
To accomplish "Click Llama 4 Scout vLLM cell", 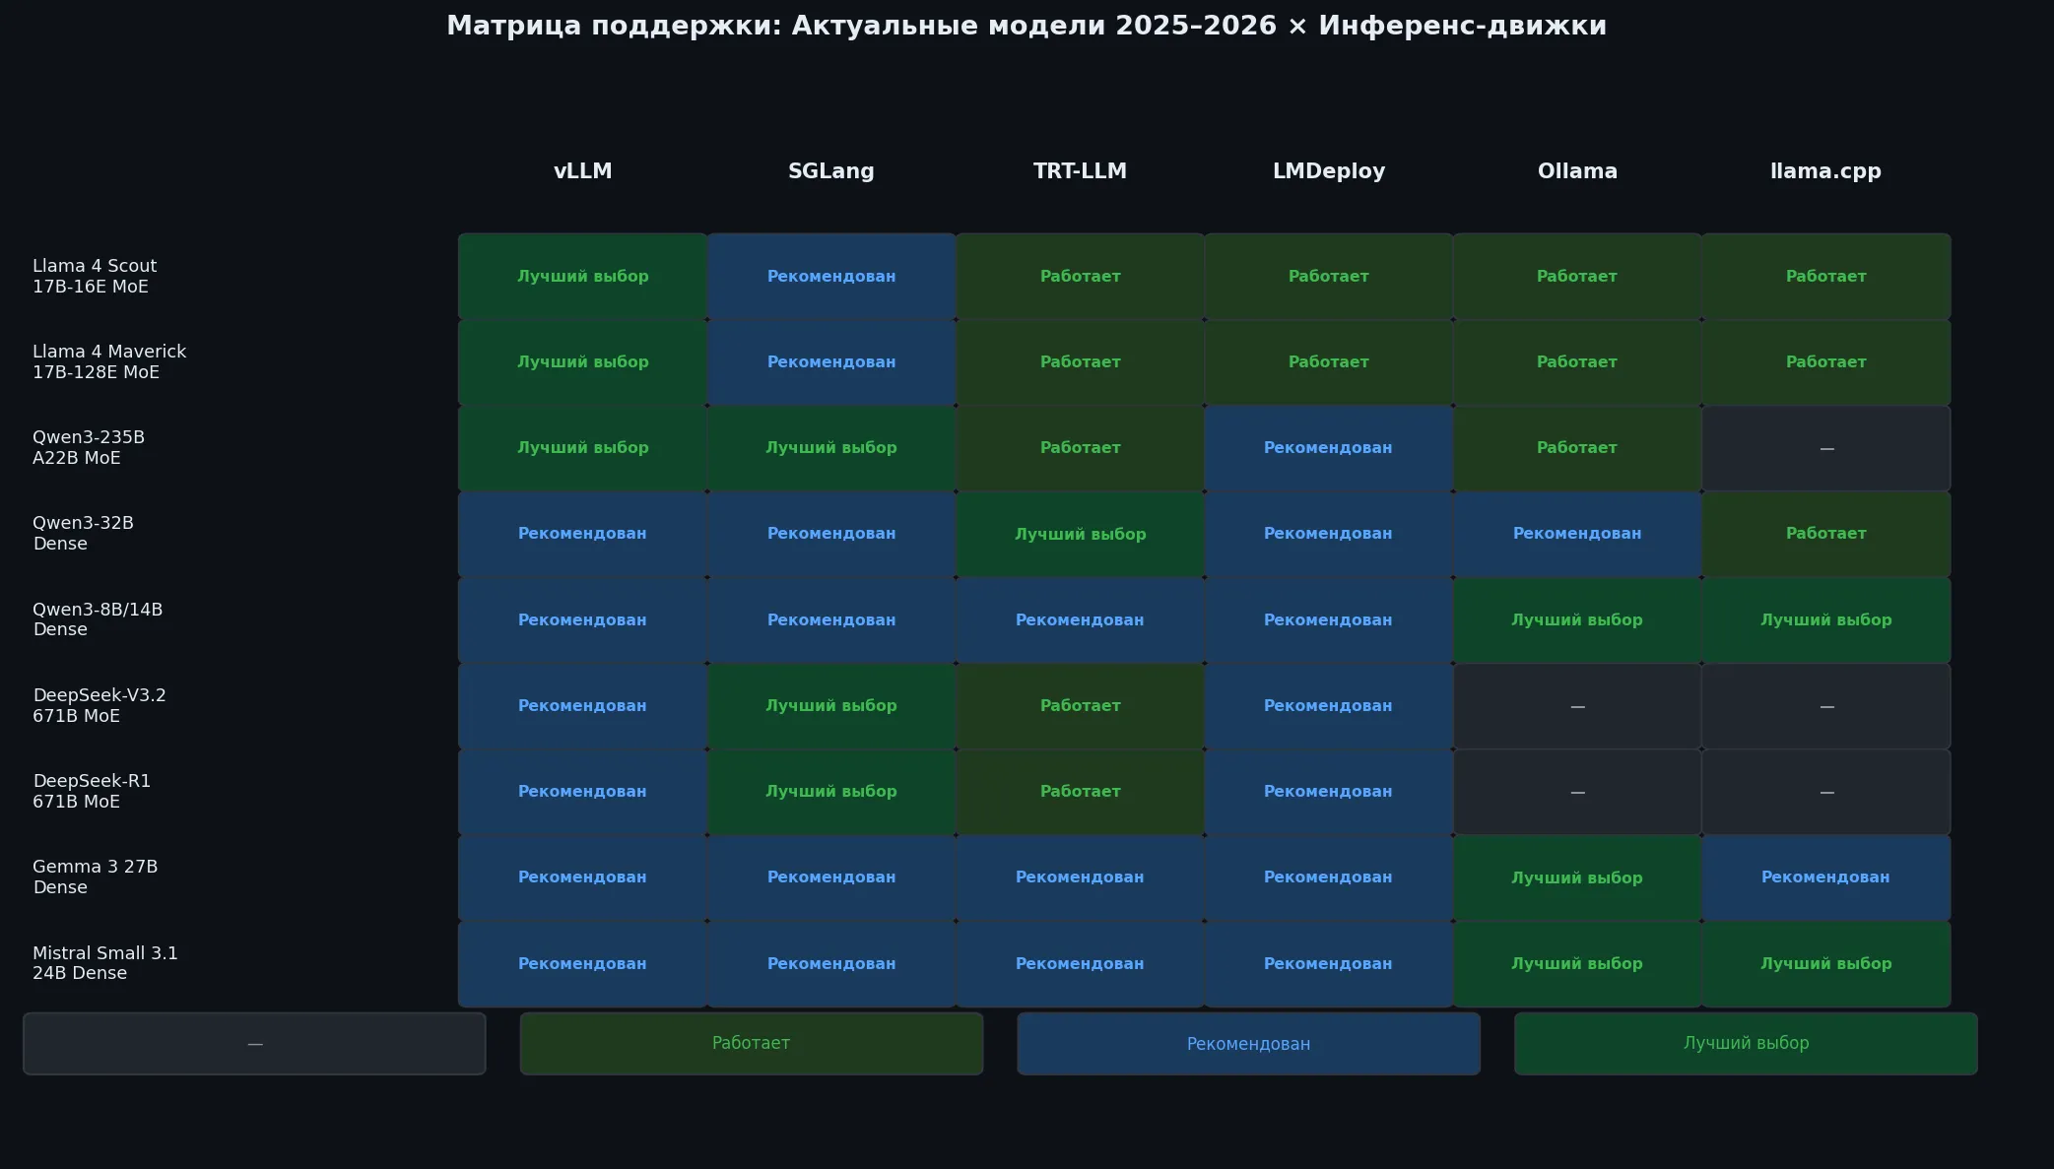I will tap(582, 276).
